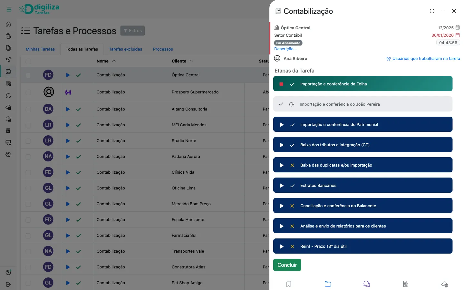Image resolution: width=464 pixels, height=290 pixels.
Task: Sort by the Cliente column arrow
Action: [191, 61]
